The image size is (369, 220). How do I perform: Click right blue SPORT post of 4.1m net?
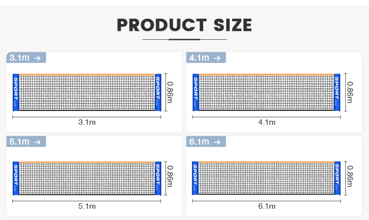click(x=337, y=92)
